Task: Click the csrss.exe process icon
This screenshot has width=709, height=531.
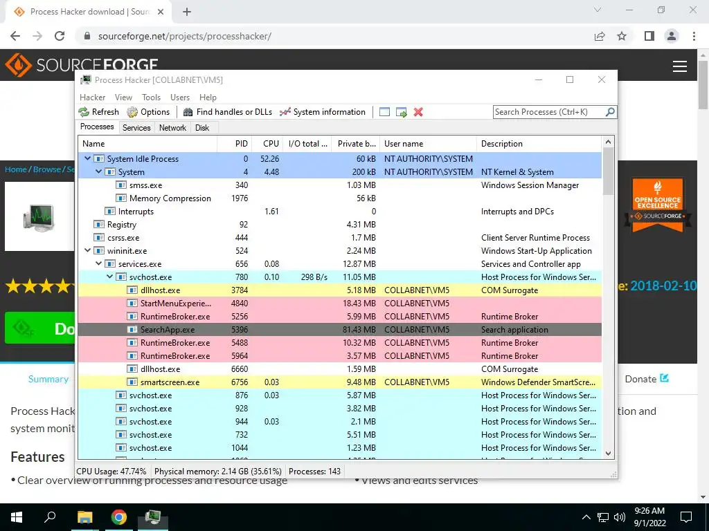Action: click(98, 238)
